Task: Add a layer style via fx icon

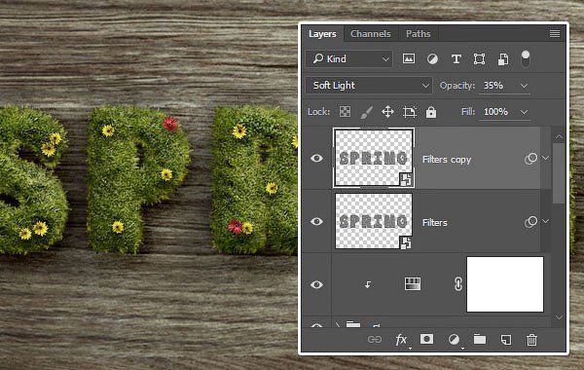Action: 401,340
